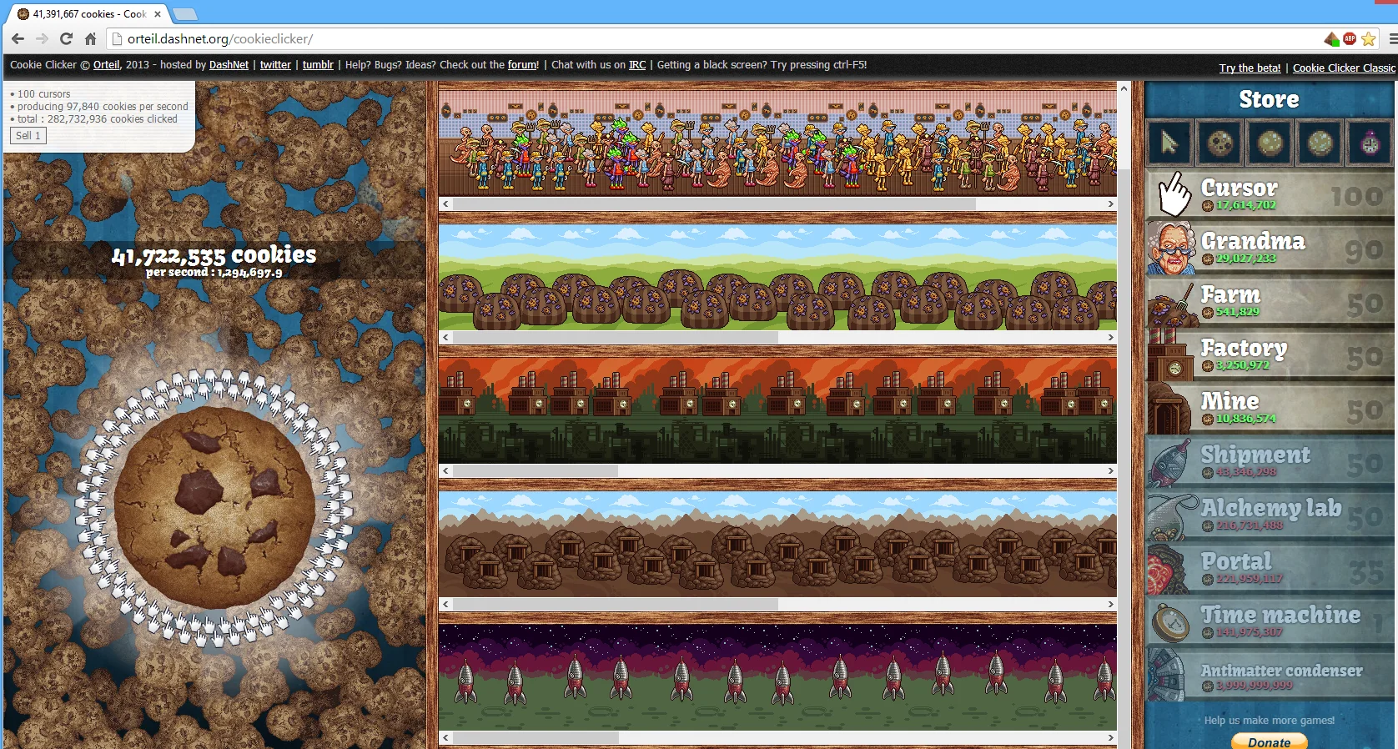This screenshot has width=1398, height=749.
Task: Purchase a Cursor from the store
Action: 1270,194
